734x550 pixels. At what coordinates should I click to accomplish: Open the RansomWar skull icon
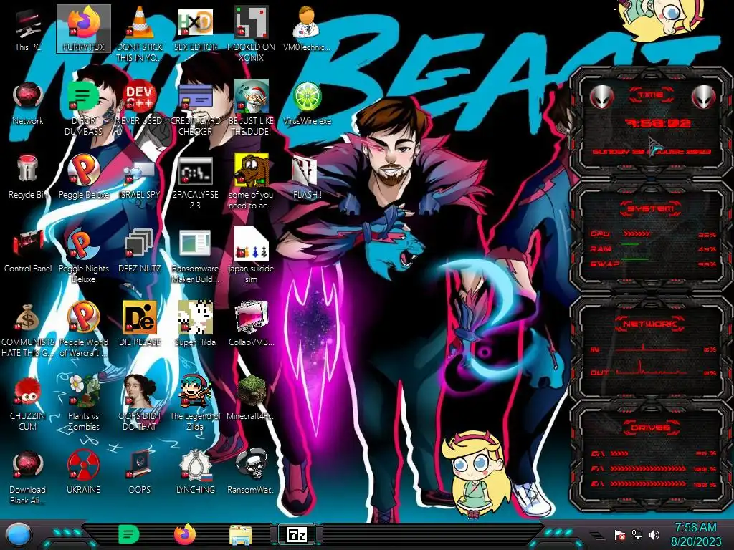[x=252, y=473]
